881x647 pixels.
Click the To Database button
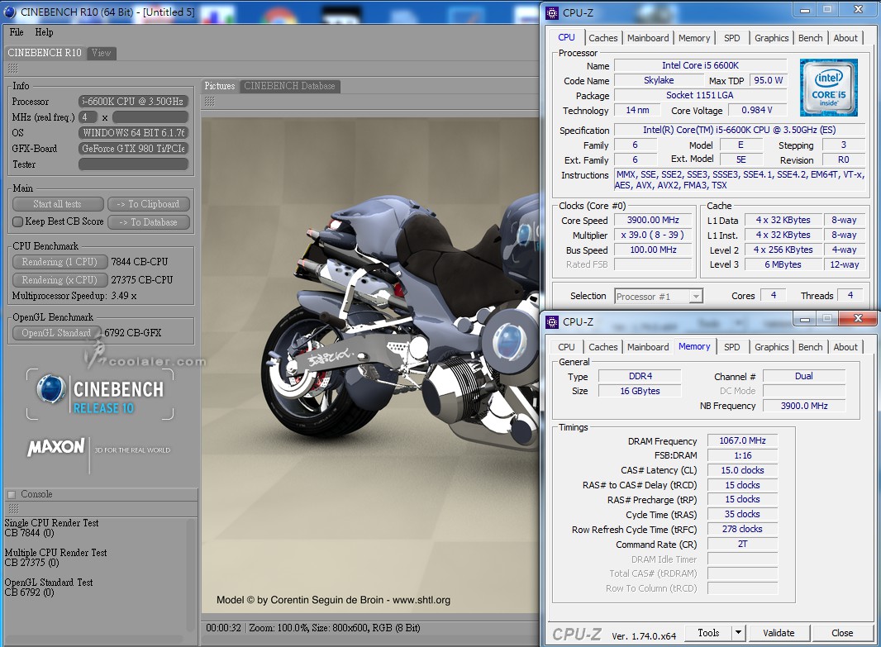tap(148, 221)
